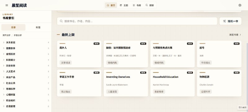Click the NEW badge on 局外人 card
Viewport: 248px width, 112px height.
(96, 44)
